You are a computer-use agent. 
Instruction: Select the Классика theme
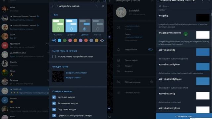[x=58, y=26]
